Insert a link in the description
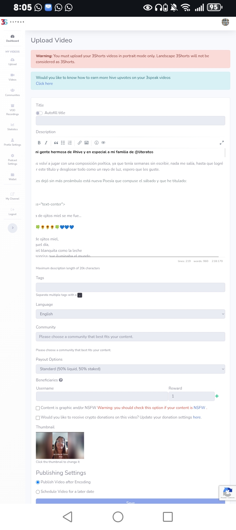Image resolution: width=236 pixels, height=530 pixels. click(80, 143)
